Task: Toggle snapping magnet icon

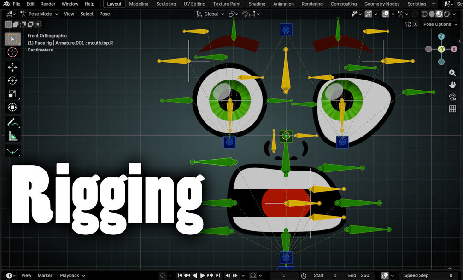Action: pyautogui.click(x=245, y=14)
